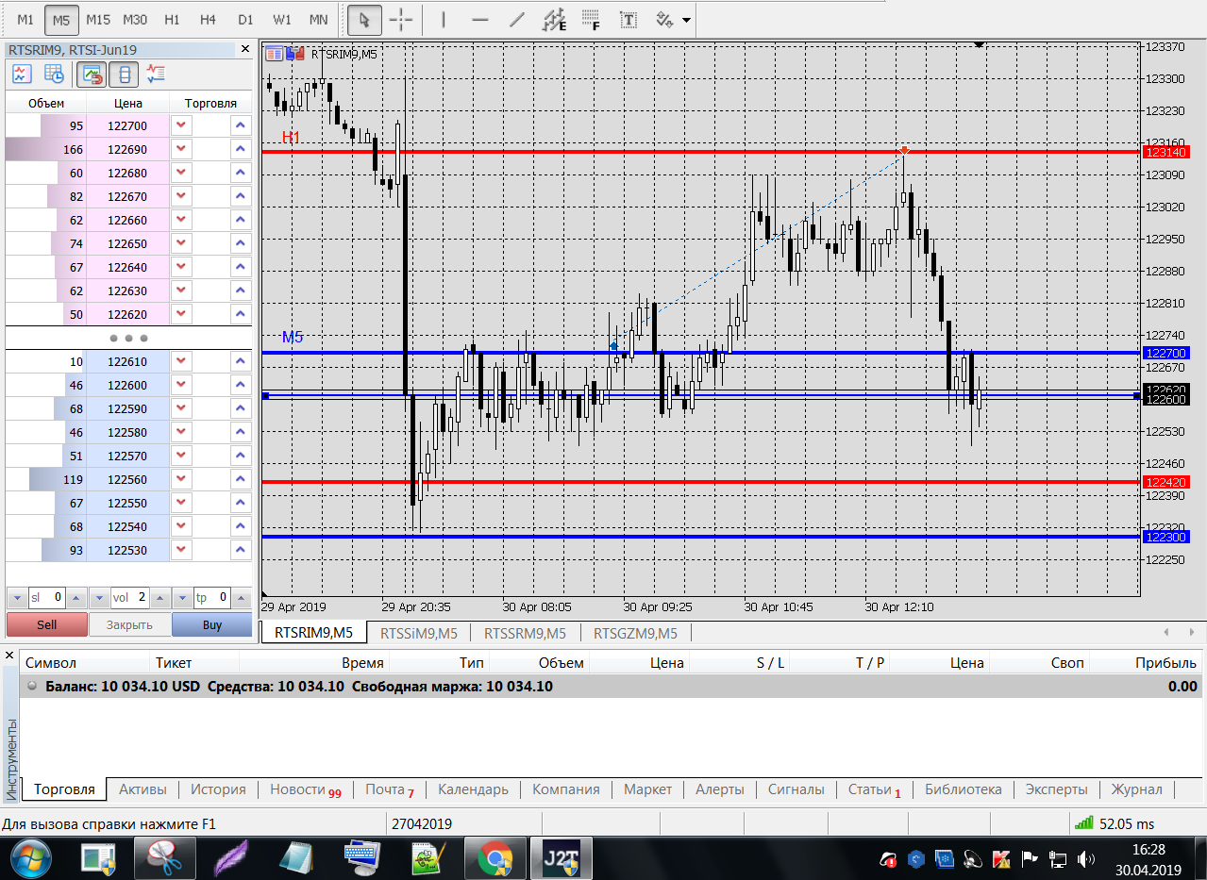Increase the vol value with up arrow
The image size is (1207, 880).
tap(158, 597)
